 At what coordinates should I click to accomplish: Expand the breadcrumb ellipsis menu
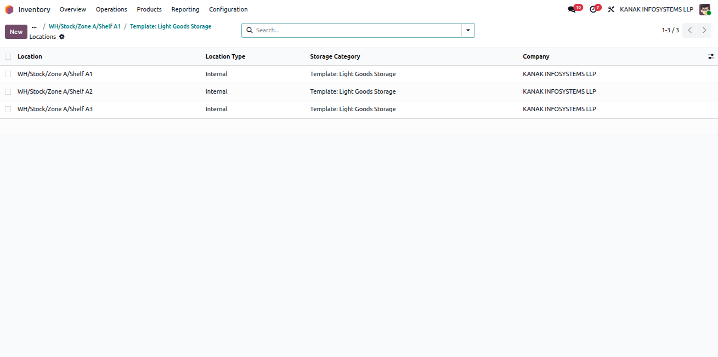coord(34,26)
